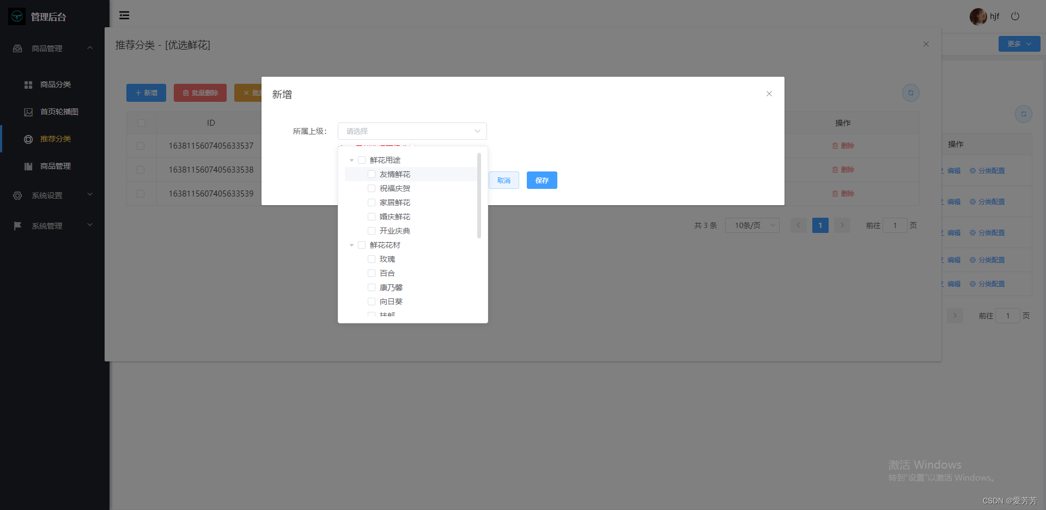
Task: Check the 婚庆鲜花 checkbox
Action: click(372, 217)
